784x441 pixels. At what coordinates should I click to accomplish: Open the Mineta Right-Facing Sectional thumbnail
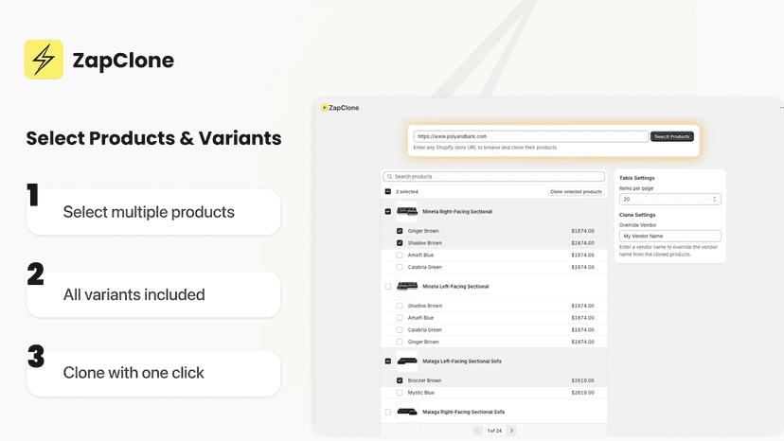point(407,211)
